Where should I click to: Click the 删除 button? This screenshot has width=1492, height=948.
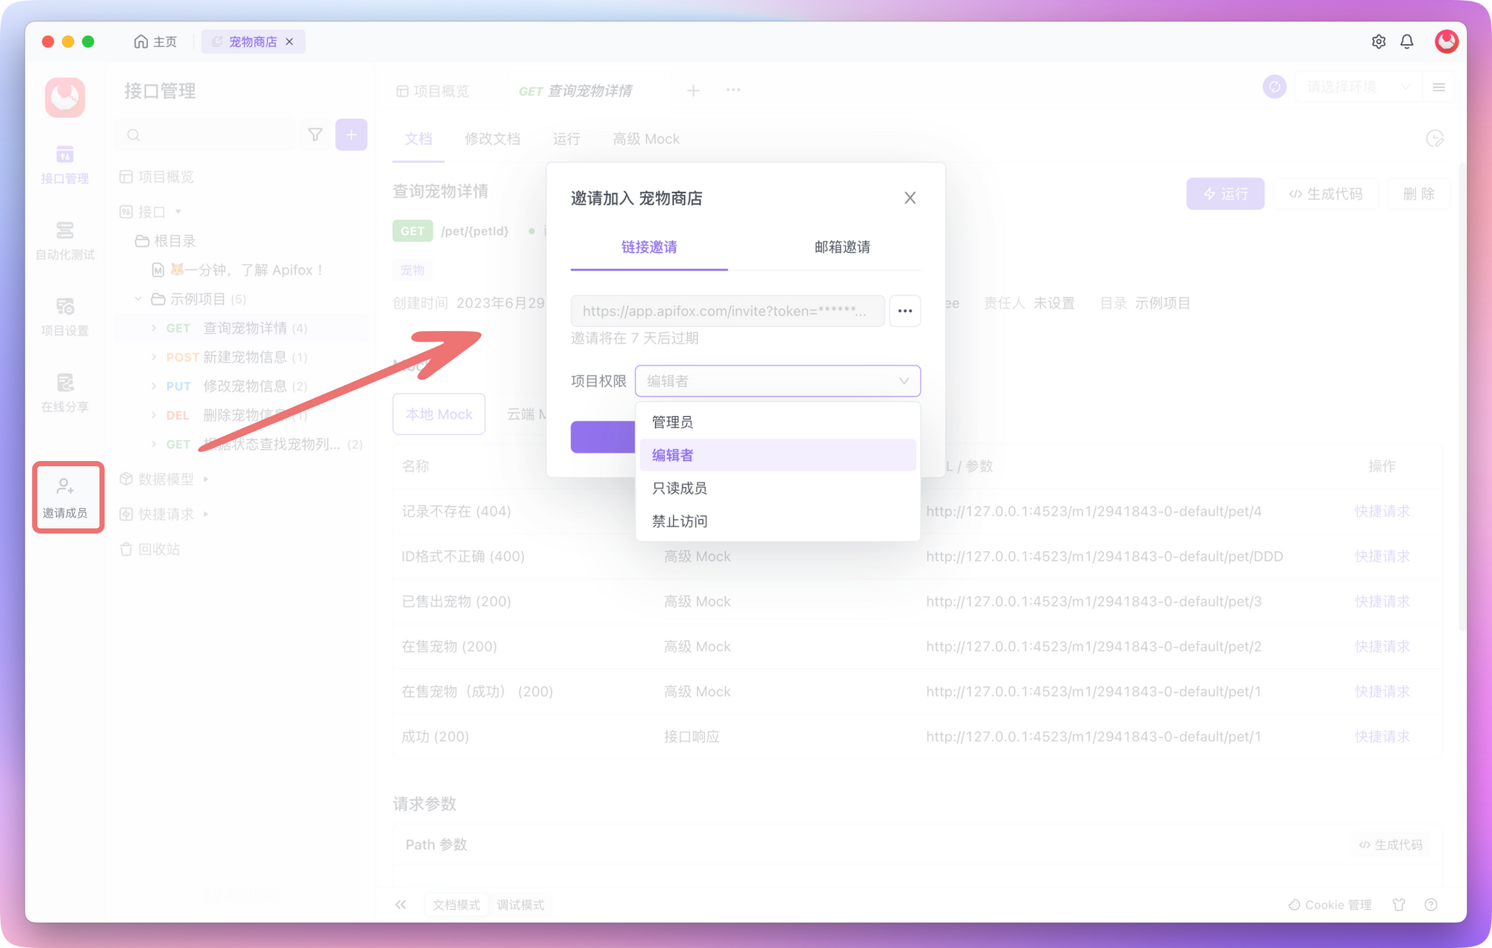(x=1418, y=194)
